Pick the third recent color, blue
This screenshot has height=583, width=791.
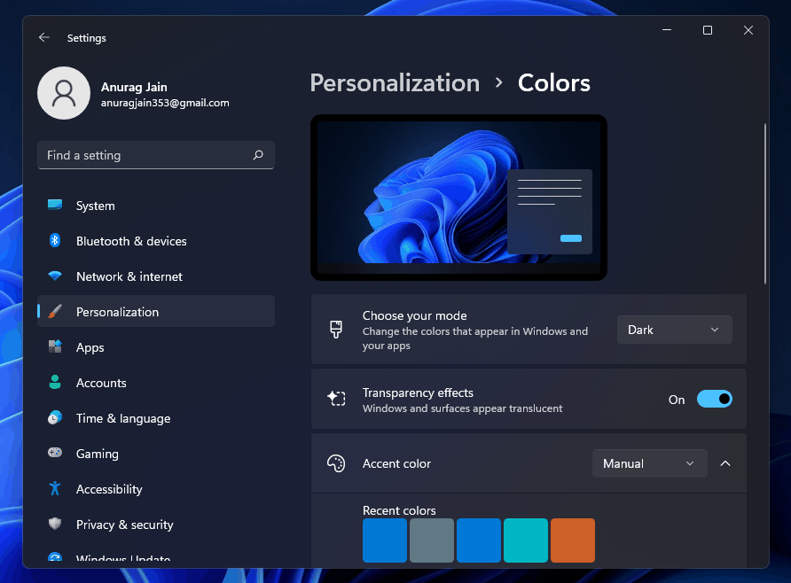click(479, 540)
